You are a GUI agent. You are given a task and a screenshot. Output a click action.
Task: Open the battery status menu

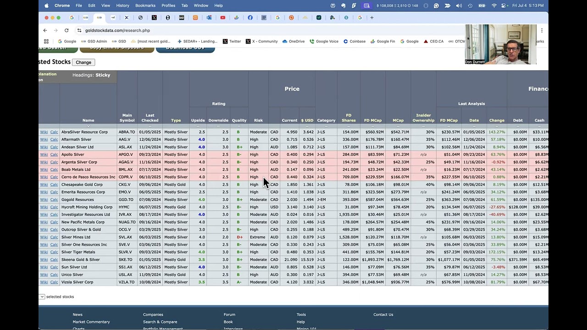pyautogui.click(x=482, y=5)
